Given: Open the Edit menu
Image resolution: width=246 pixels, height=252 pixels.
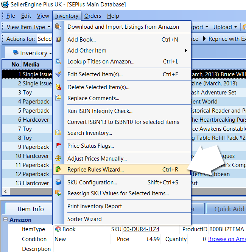Looking at the screenshot, I should pyautogui.click(x=26, y=16).
